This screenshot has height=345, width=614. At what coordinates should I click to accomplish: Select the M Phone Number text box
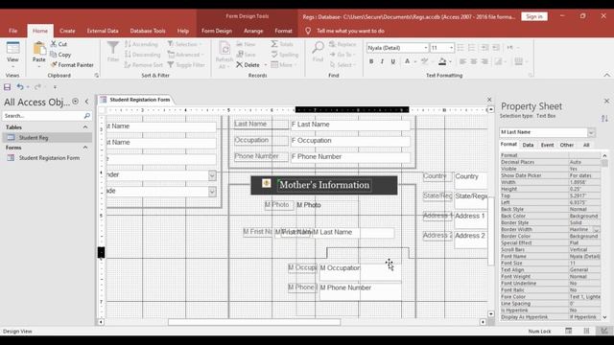(361, 291)
